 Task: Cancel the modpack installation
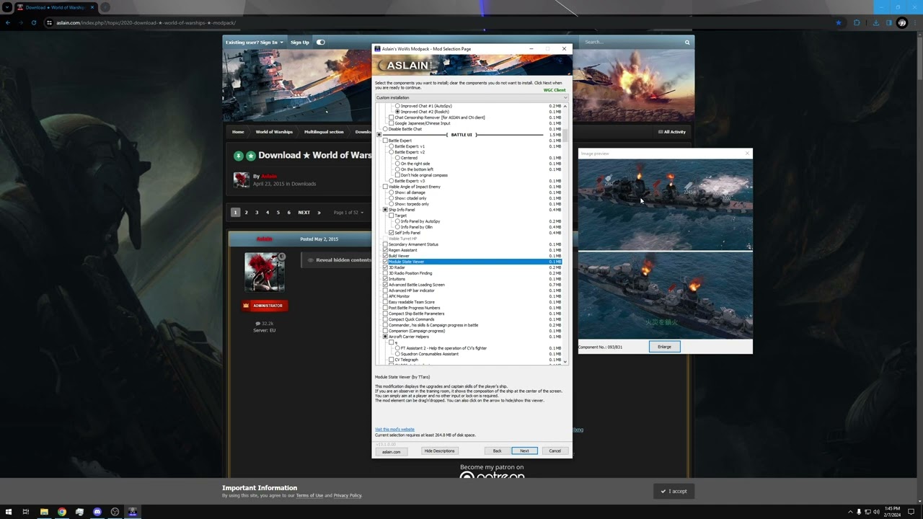point(555,451)
